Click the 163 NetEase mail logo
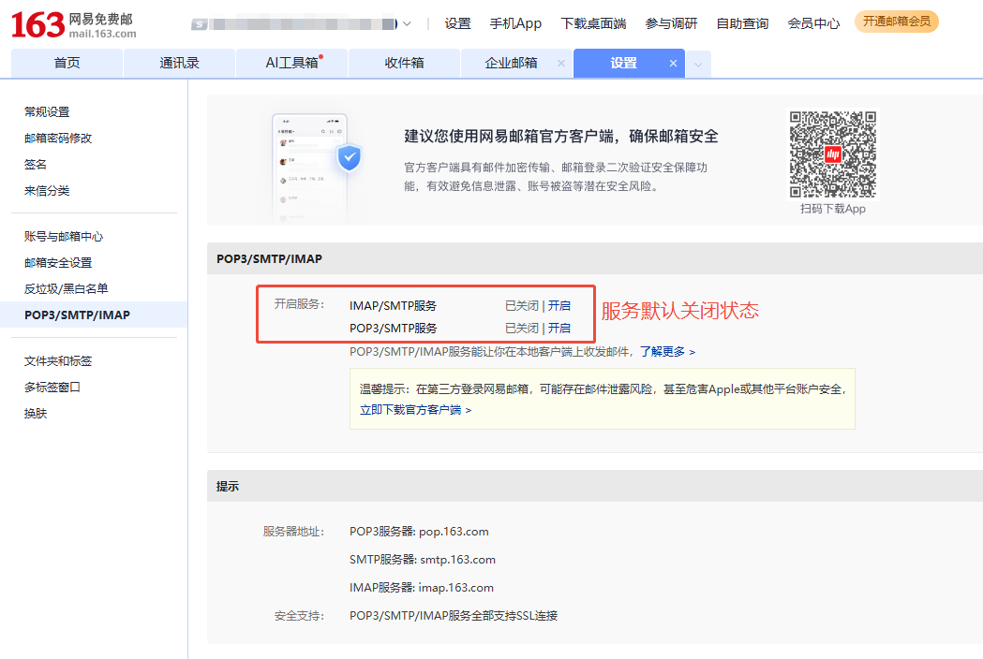The width and height of the screenshot is (983, 659). click(x=73, y=25)
